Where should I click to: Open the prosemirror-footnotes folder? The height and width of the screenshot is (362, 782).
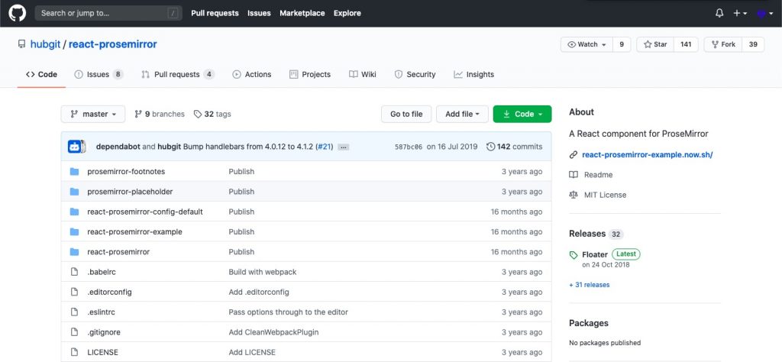pyautogui.click(x=126, y=172)
